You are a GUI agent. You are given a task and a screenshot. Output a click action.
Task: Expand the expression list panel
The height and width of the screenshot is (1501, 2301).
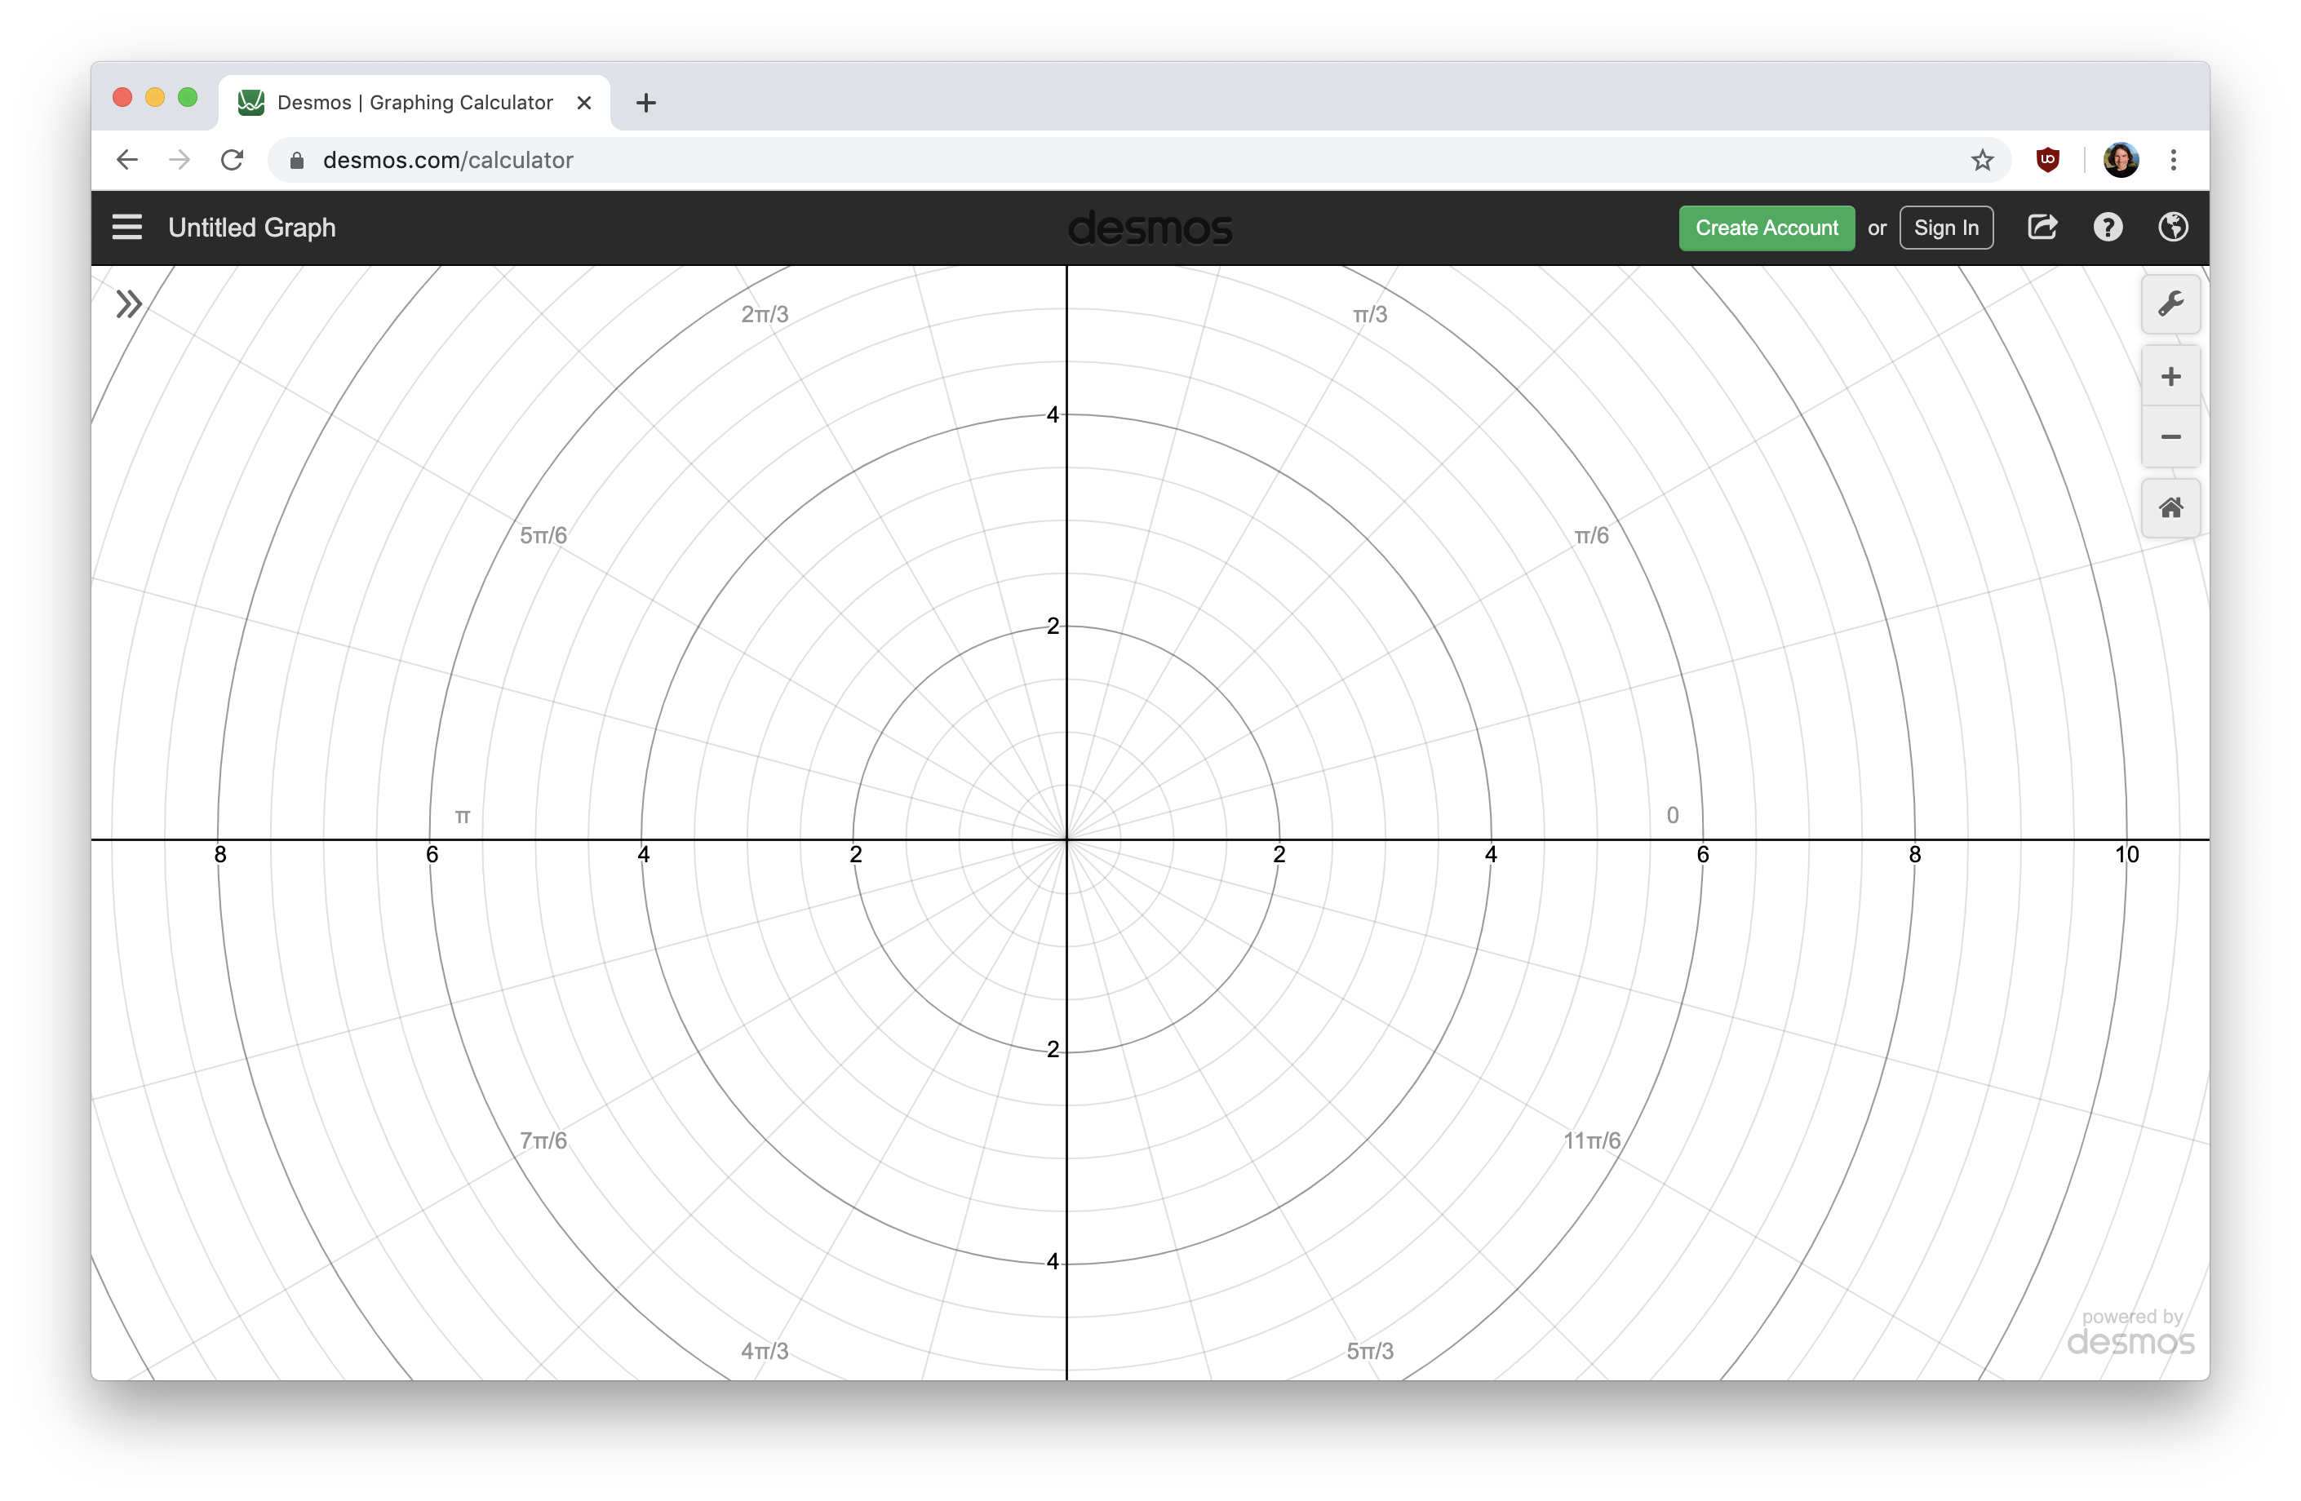click(x=129, y=304)
